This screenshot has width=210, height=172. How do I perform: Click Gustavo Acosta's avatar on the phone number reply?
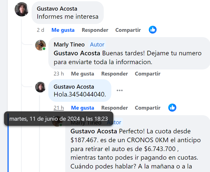[40, 87]
